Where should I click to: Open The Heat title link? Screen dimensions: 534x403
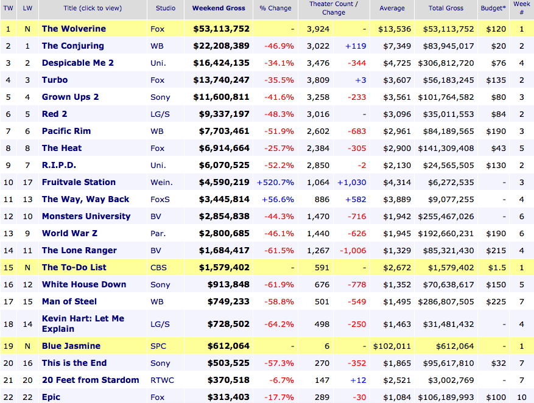[61, 148]
